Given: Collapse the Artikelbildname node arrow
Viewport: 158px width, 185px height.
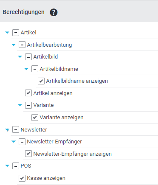Looking at the screenshot, I should [x=26, y=69].
